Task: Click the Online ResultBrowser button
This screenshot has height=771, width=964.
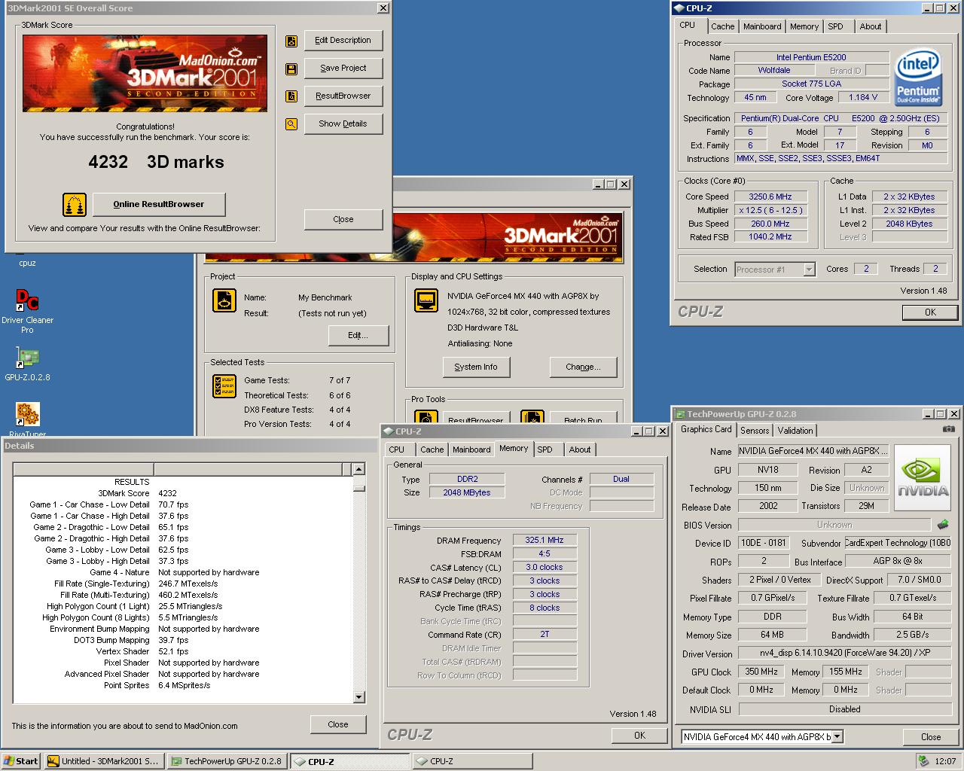Action: click(159, 204)
